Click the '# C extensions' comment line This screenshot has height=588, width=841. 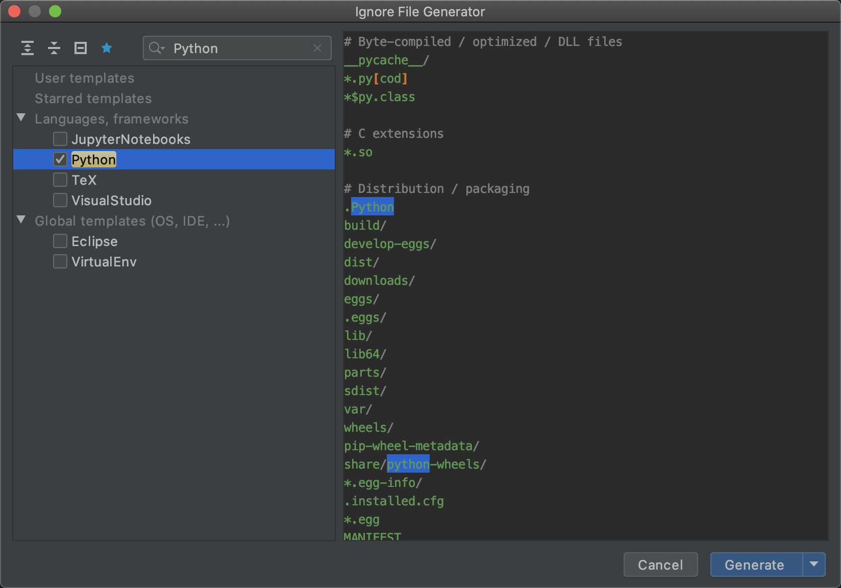pos(393,134)
